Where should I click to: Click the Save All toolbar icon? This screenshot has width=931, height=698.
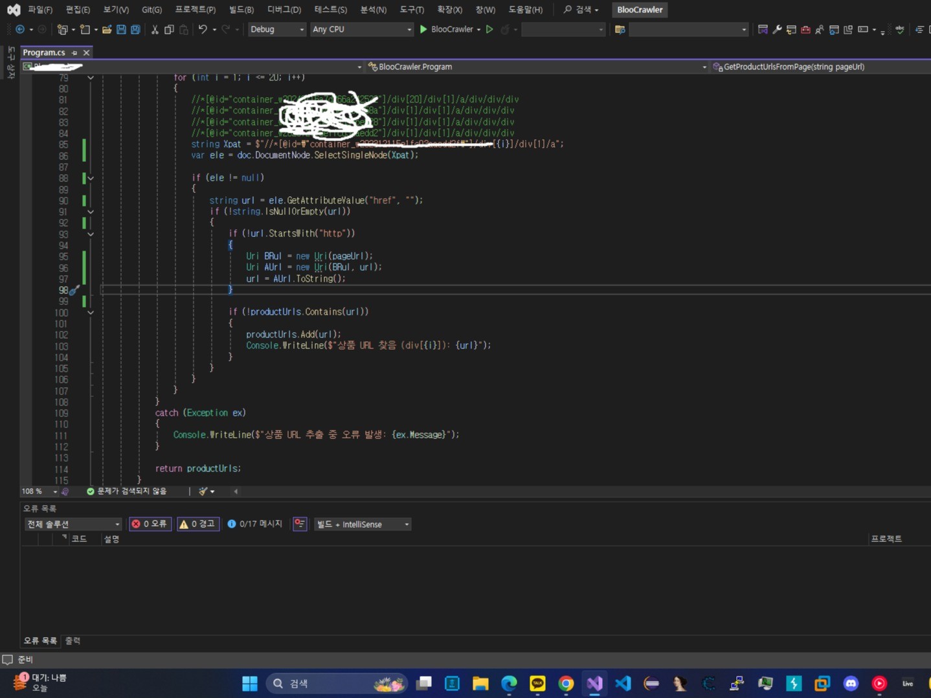tap(135, 30)
